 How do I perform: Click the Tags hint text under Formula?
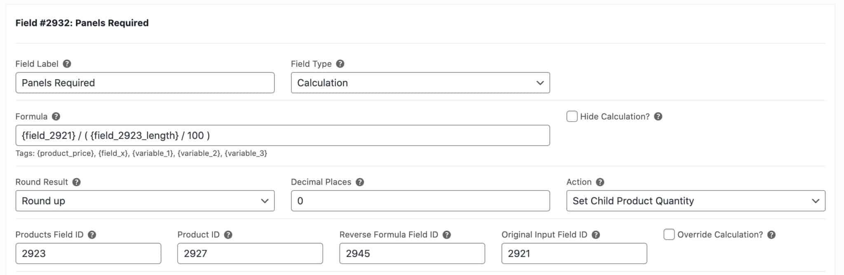[141, 153]
